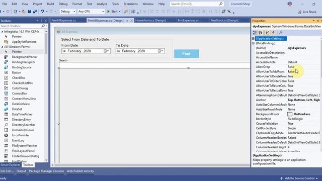The height and width of the screenshot is (181, 322).
Task: Click the Open File folder icon
Action: tap(24, 12)
